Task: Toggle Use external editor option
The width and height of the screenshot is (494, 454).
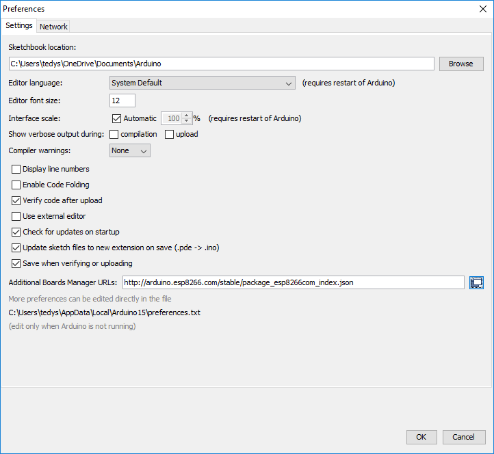Action: point(16,216)
